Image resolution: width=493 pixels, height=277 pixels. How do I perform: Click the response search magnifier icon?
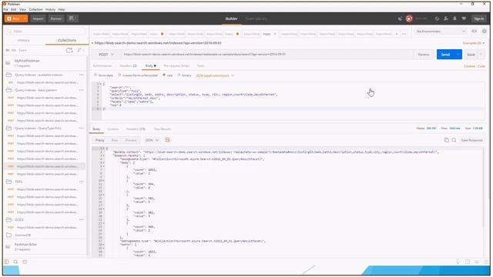pyautogui.click(x=454, y=140)
